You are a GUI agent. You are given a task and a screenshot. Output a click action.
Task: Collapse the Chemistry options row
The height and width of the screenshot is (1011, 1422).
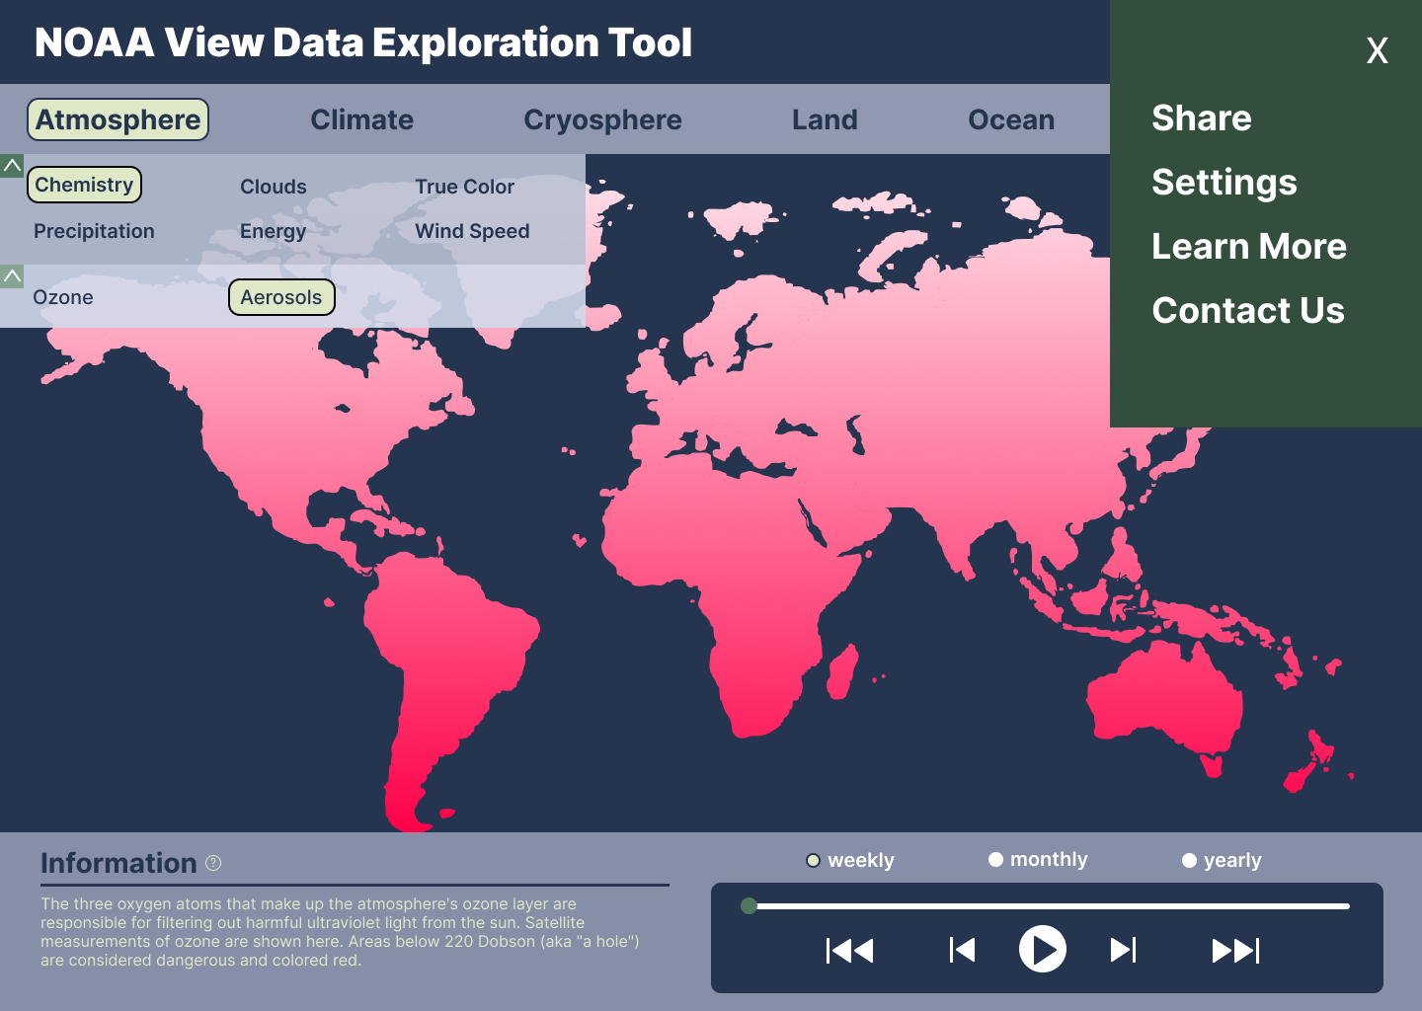coord(12,276)
